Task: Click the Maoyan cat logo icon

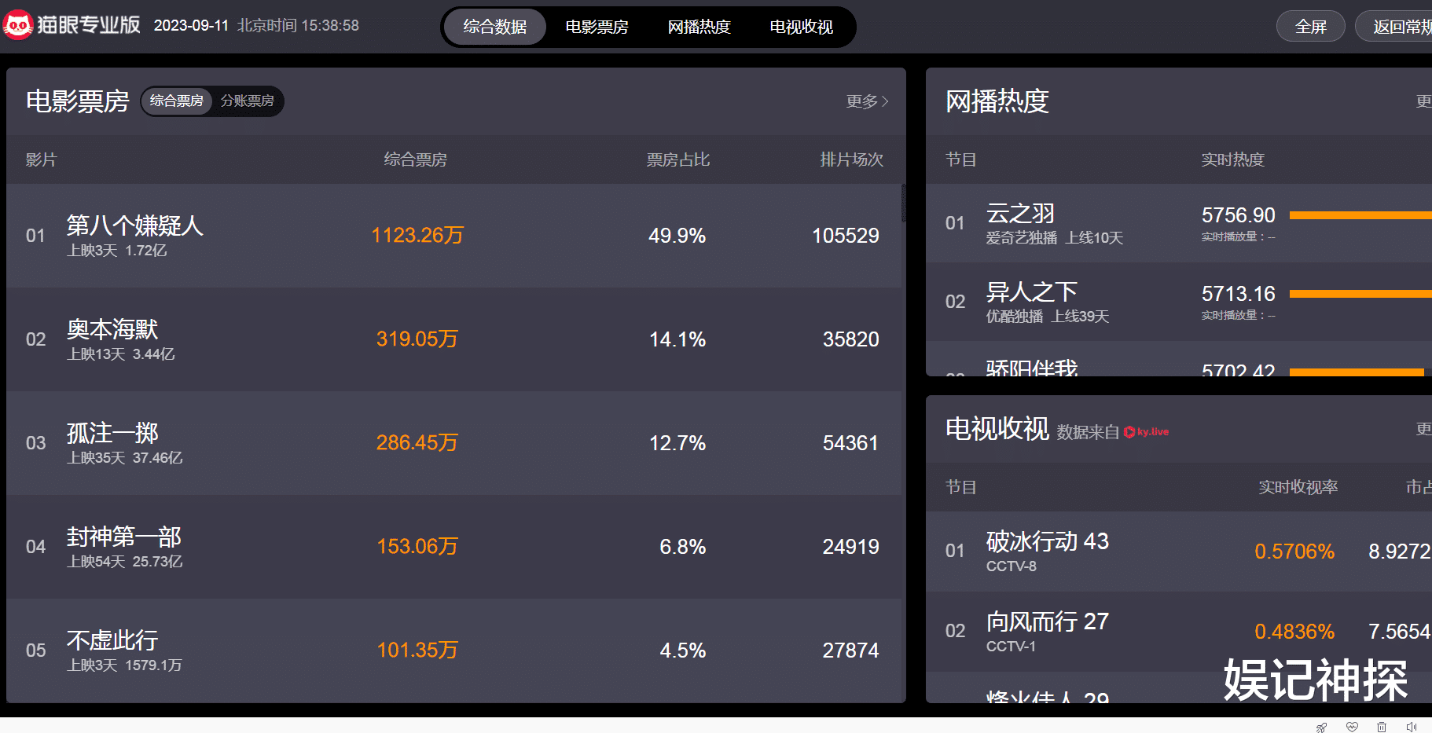Action: 17,25
